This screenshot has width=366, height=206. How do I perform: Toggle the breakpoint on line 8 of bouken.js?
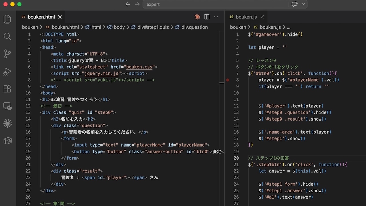pyautogui.click(x=228, y=80)
